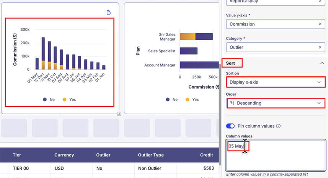Click the USD cell in the table
Viewport: 328px width, 178px height.
[x=59, y=168]
